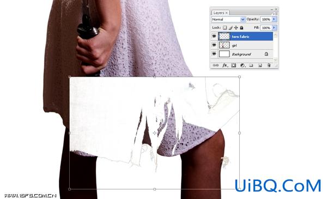Create a new layer group
This screenshot has width=327, height=199.
(x=251, y=65)
